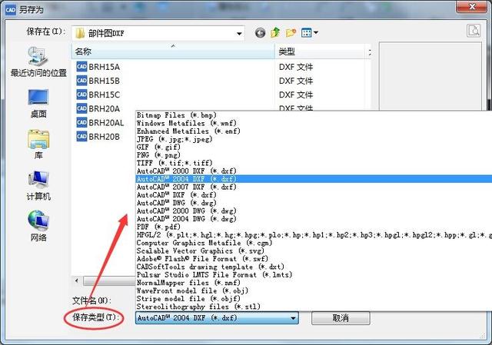The width and height of the screenshot is (492, 345).
Task: Open the 网络 network shortcut
Action: pos(38,227)
